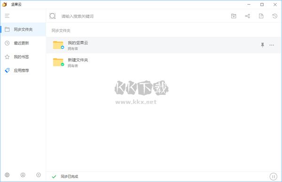
Task: Click the search magnifier icon
Action: click(53, 16)
